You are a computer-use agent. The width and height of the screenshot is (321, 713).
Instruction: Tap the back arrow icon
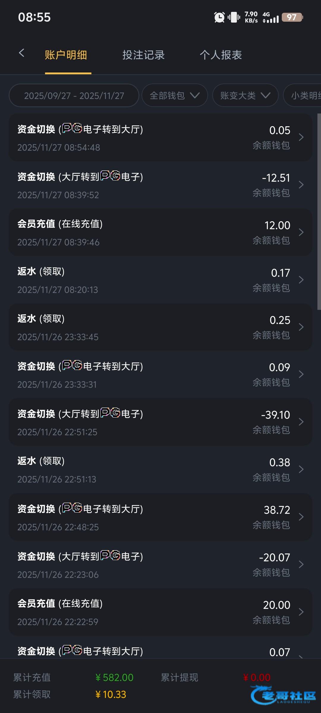coord(21,53)
